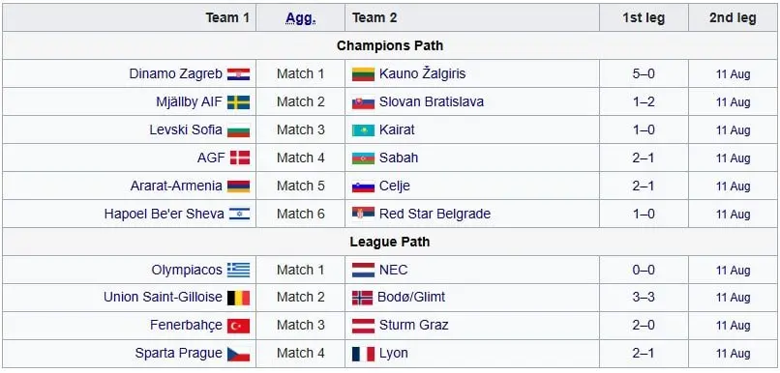Viewport: 780px width, 373px height.
Task: Open the Agg. abbreviation header link
Action: click(x=300, y=18)
